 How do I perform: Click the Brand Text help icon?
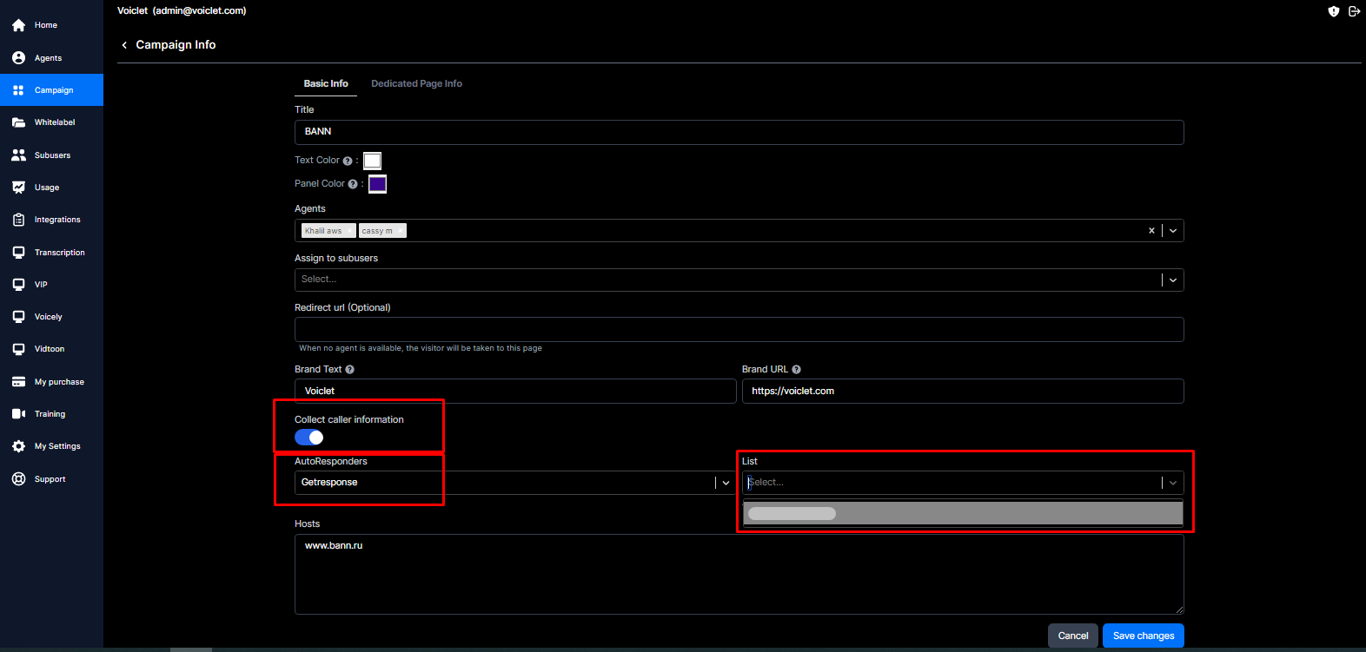(349, 370)
